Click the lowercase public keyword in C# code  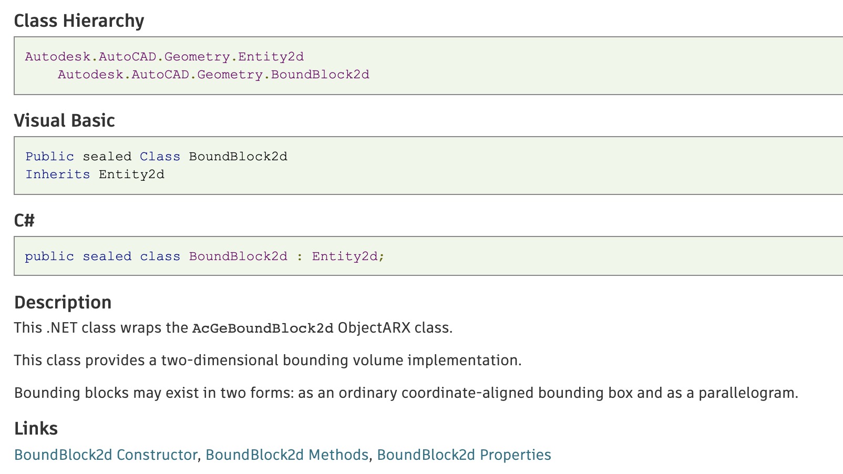[x=49, y=256]
